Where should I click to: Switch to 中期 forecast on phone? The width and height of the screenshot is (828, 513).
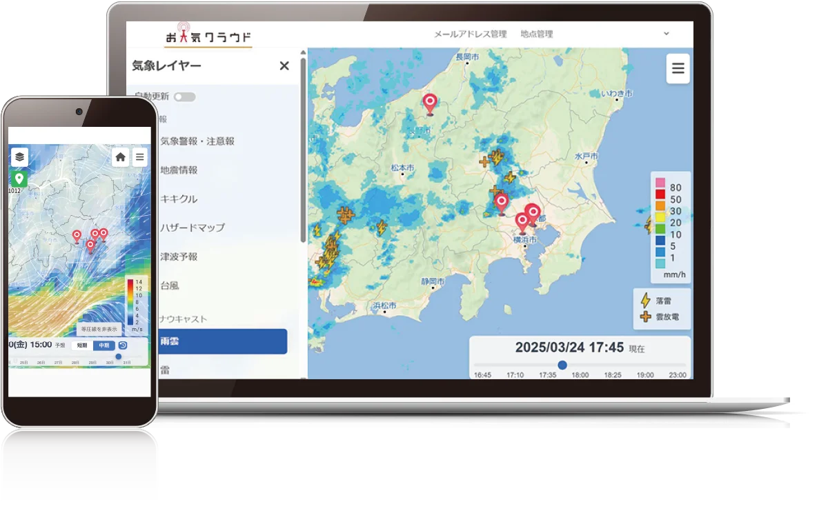coord(104,345)
